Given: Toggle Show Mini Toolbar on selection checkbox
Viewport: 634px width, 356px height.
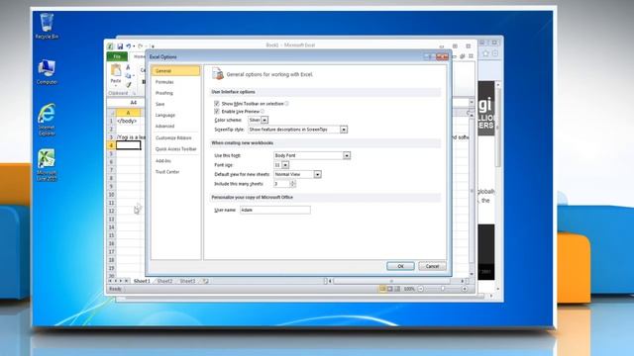Looking at the screenshot, I should (217, 103).
